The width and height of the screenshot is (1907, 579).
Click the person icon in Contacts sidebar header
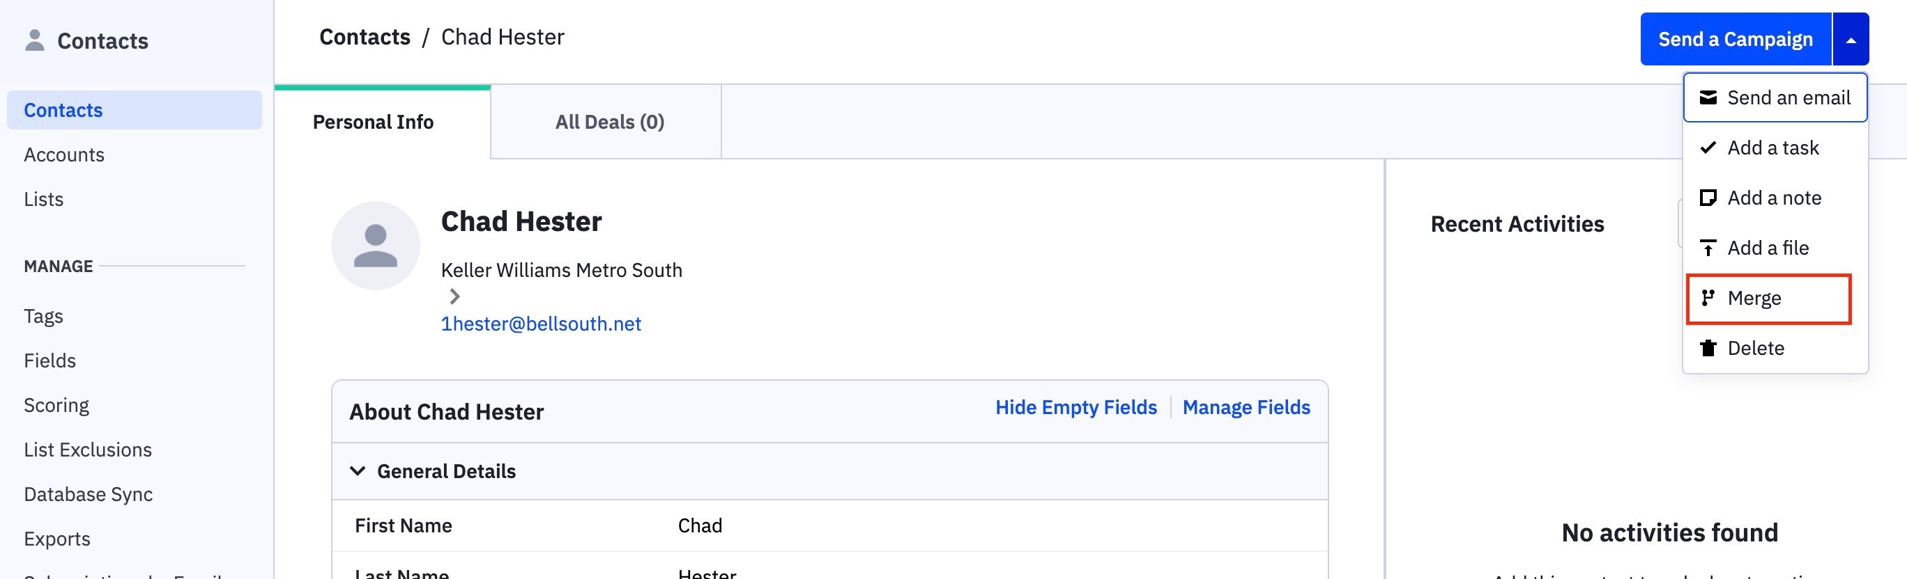(x=34, y=40)
